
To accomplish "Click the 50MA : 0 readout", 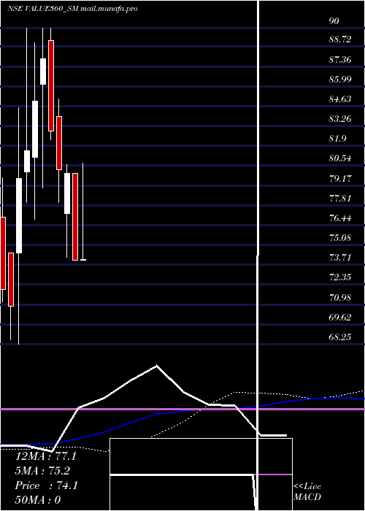I will 38,500.
